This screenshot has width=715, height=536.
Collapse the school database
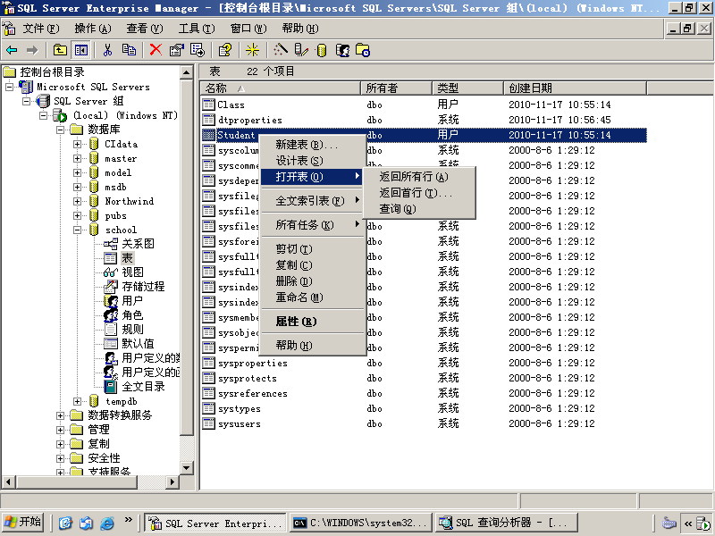pos(77,230)
